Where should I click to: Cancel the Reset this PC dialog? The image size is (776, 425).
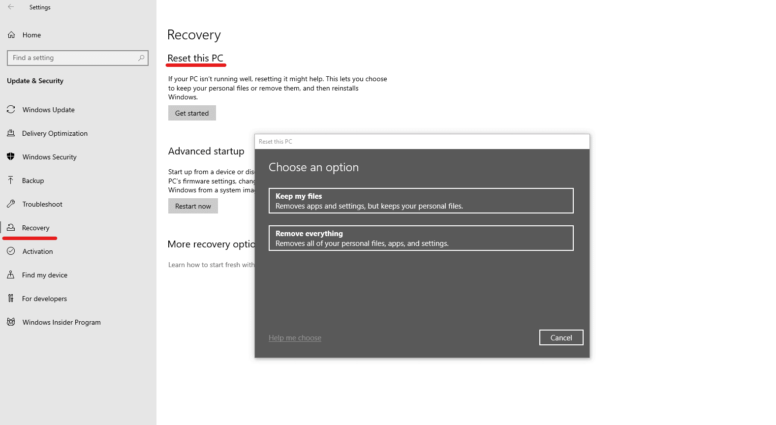tap(561, 337)
